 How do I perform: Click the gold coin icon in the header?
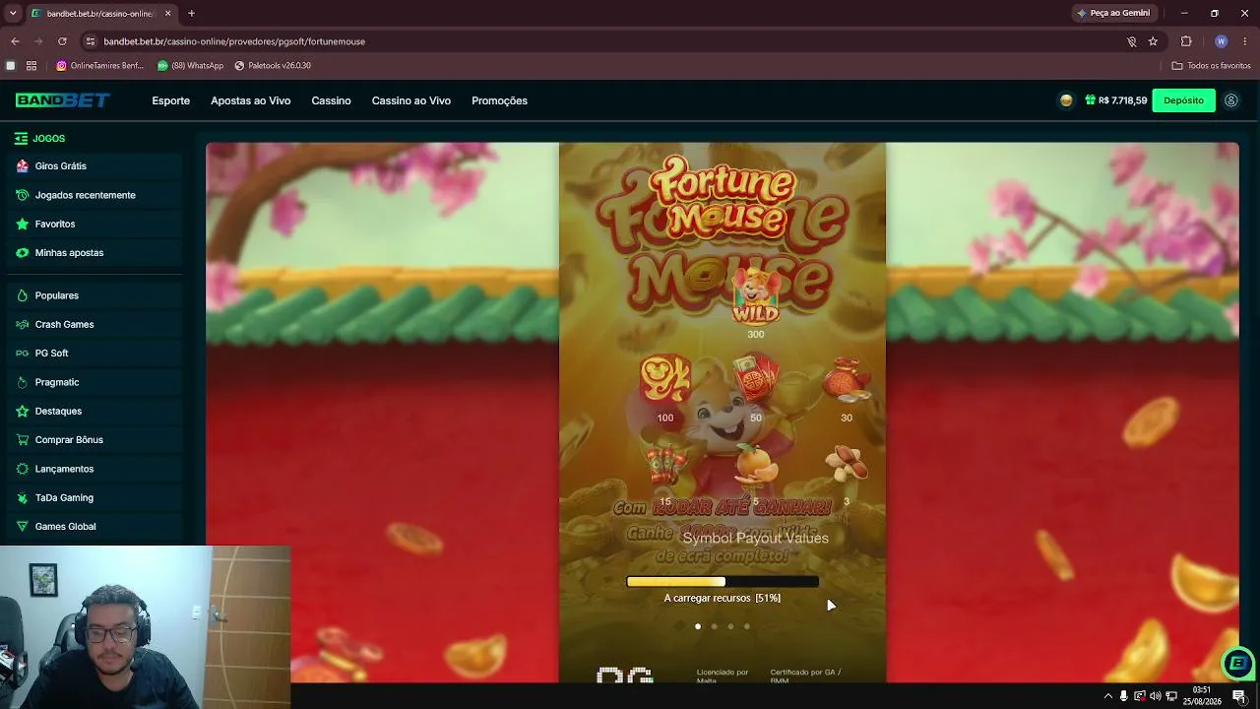tap(1066, 100)
